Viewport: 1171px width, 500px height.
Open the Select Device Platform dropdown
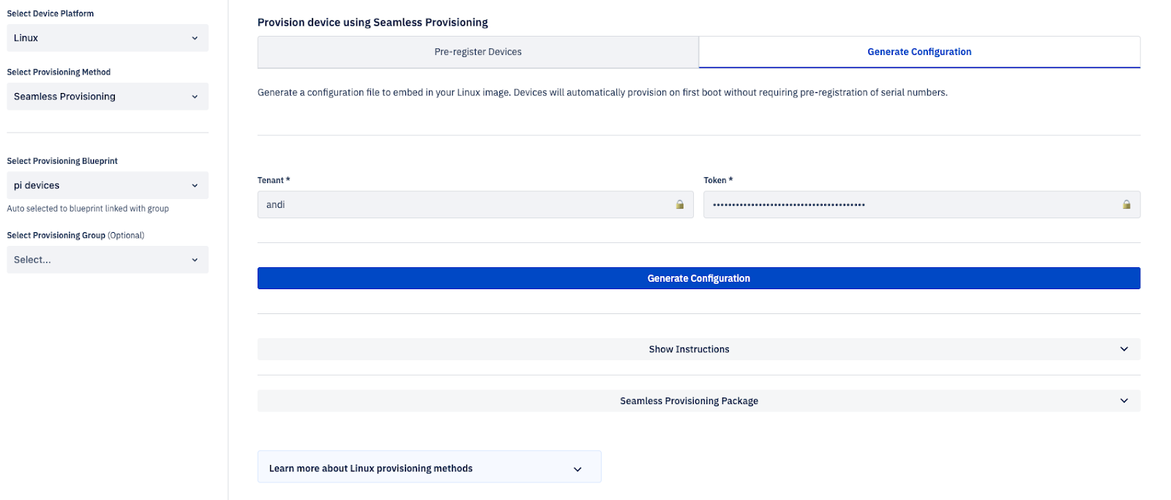(x=107, y=38)
